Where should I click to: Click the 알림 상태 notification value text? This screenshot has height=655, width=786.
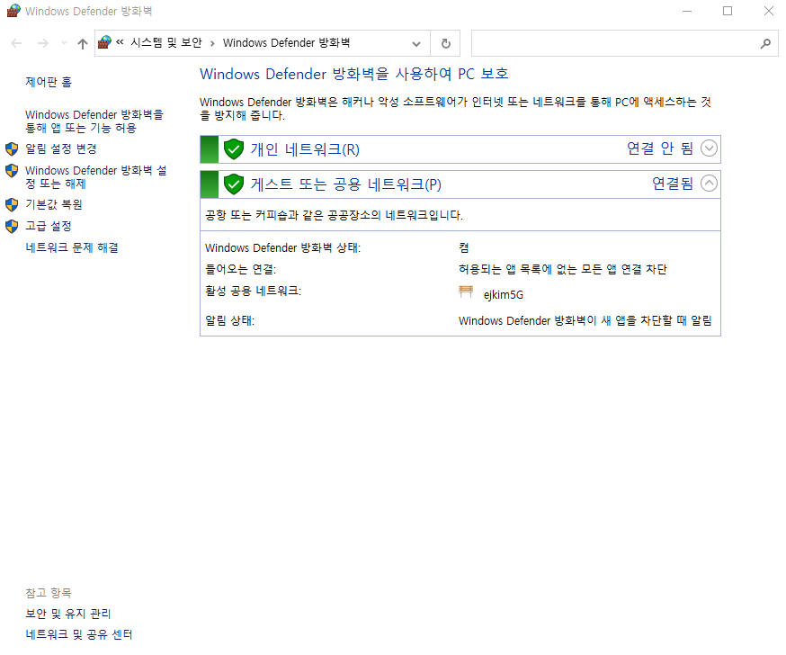585,320
